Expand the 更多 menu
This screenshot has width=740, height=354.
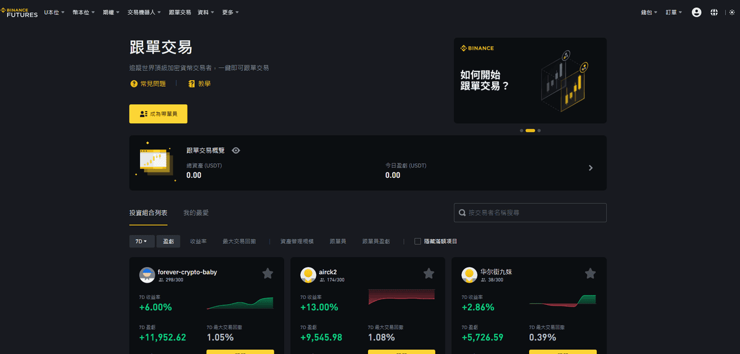pos(231,12)
